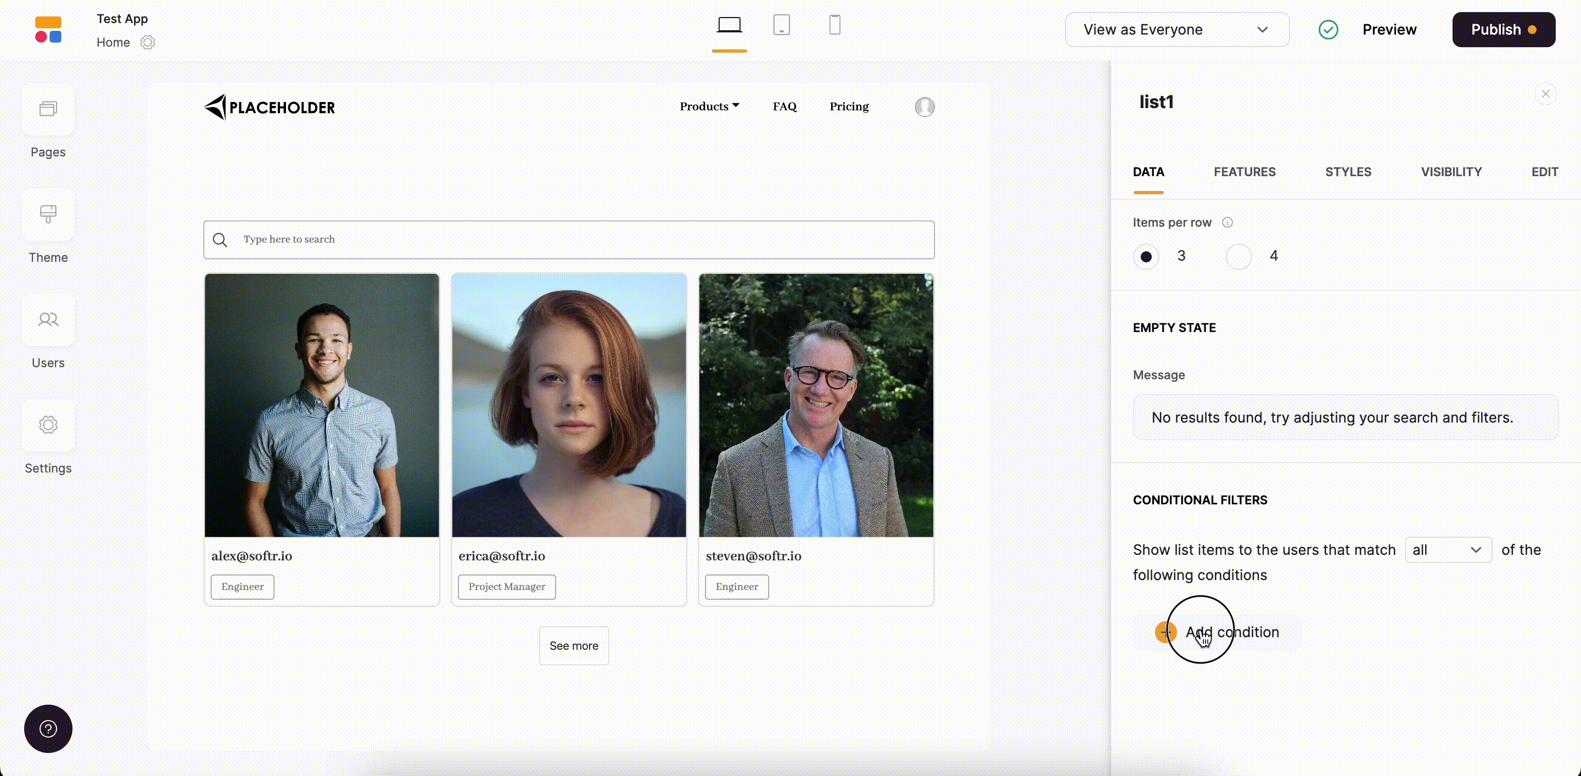
Task: Open the View as Everyone dropdown
Action: coord(1176,30)
